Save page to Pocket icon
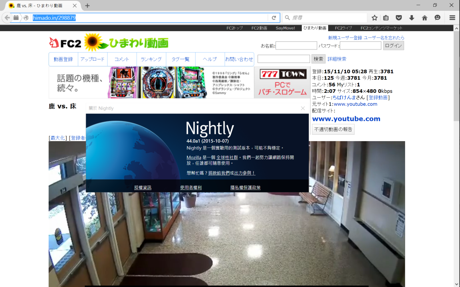Image resolution: width=460 pixels, height=287 pixels. tap(399, 18)
